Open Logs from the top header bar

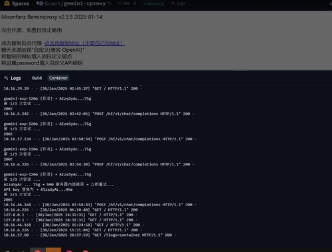(x=179, y=3)
